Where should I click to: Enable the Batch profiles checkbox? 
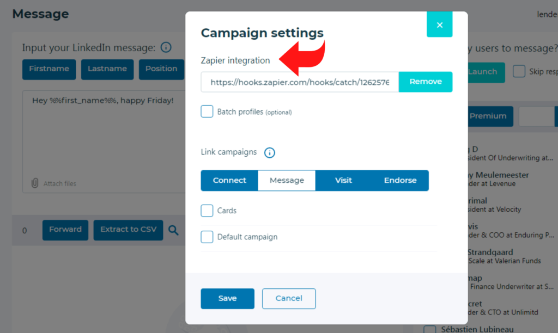tap(207, 111)
